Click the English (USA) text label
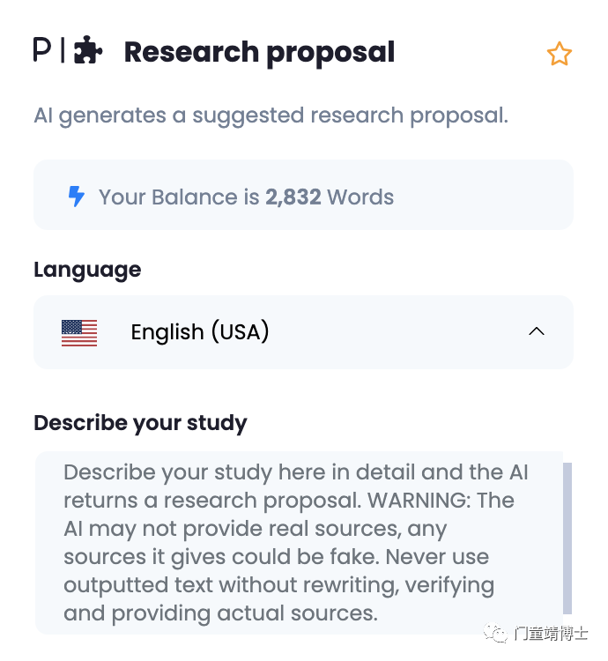 point(200,331)
